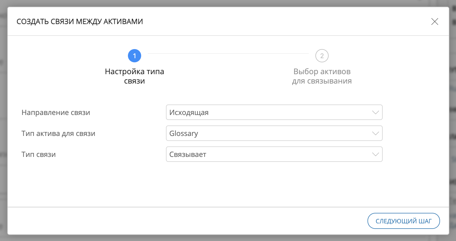Click the chevron arrow in the Связывает field

[x=375, y=154]
